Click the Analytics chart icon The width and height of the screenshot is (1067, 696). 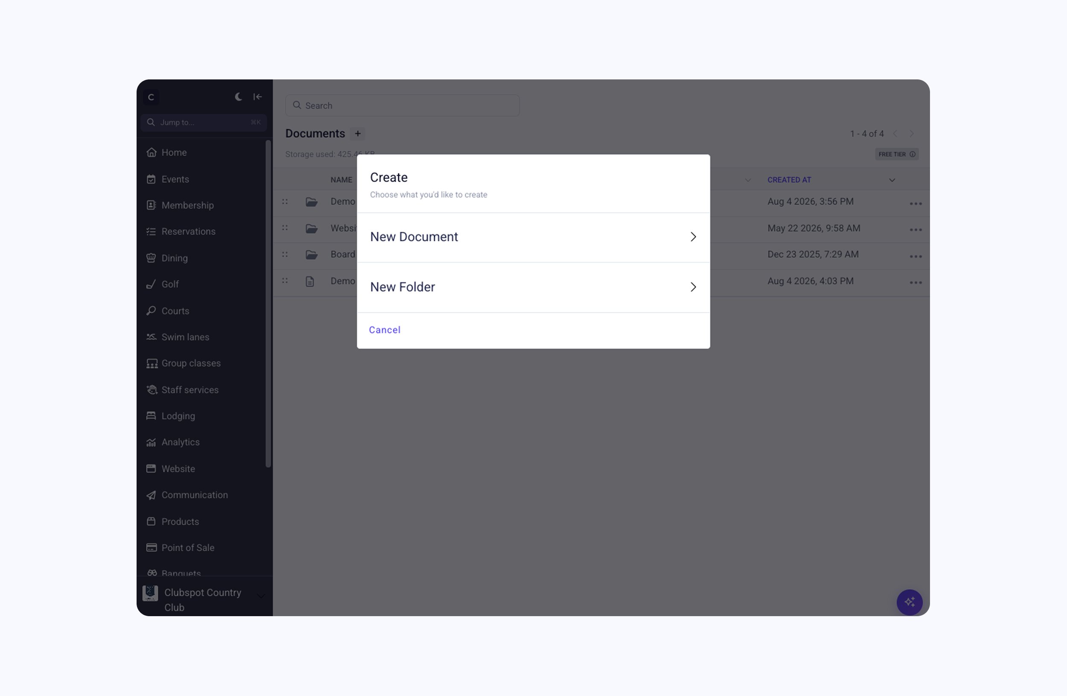point(151,442)
